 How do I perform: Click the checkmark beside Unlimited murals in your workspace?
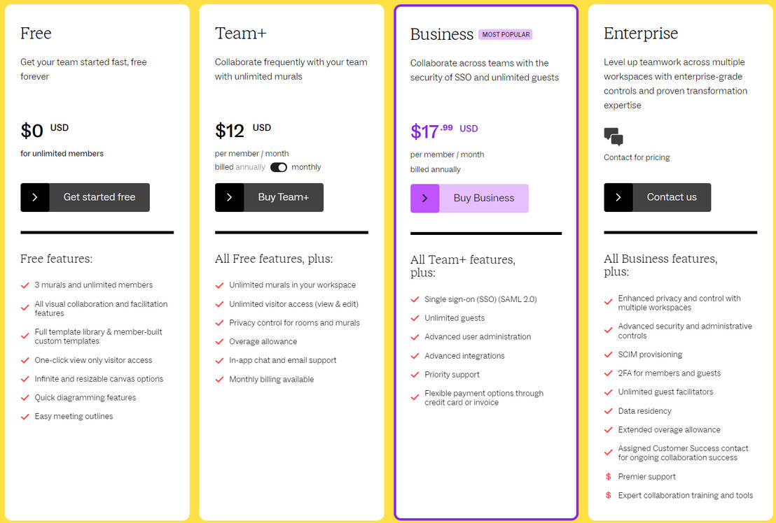[x=219, y=285]
